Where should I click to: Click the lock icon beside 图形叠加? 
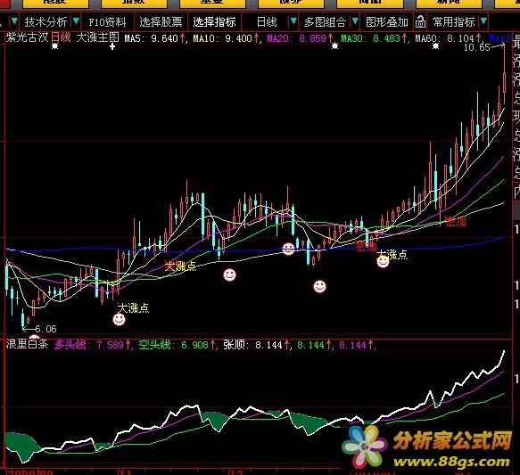click(x=420, y=22)
